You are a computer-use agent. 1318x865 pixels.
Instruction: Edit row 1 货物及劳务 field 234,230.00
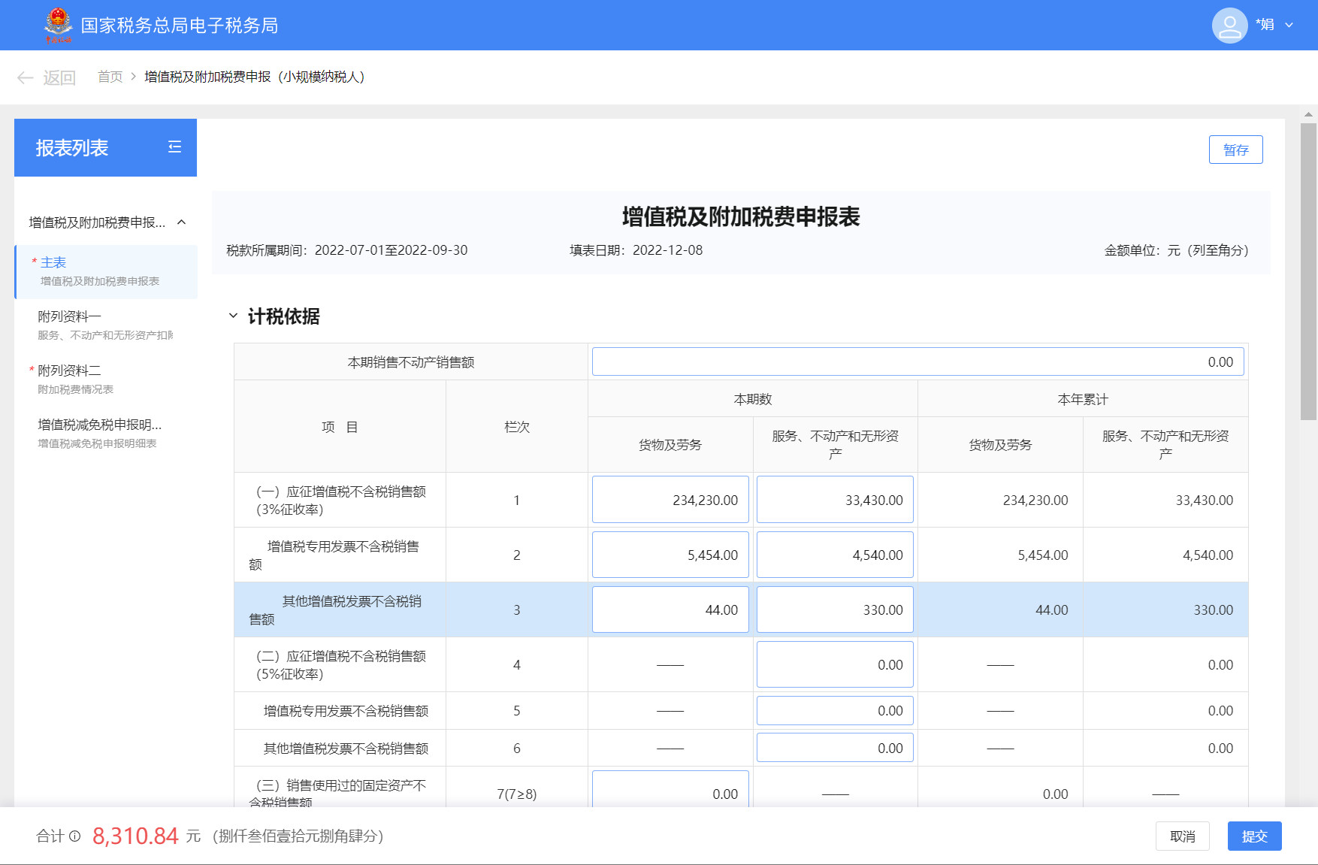click(x=670, y=500)
